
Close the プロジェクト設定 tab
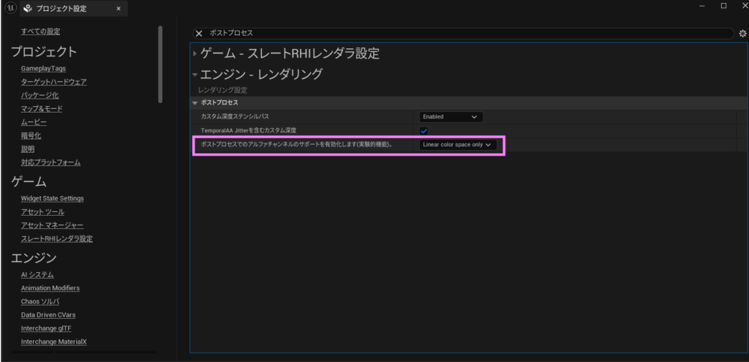point(118,9)
